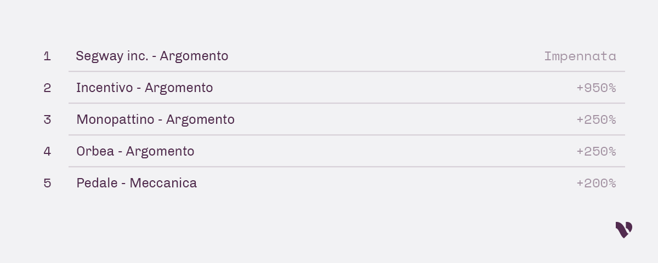The width and height of the screenshot is (658, 263).
Task: Open the Segway inc. - Argomento entry
Action: pyautogui.click(x=152, y=56)
